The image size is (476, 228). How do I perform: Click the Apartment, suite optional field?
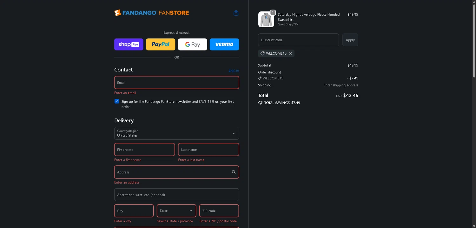click(176, 195)
